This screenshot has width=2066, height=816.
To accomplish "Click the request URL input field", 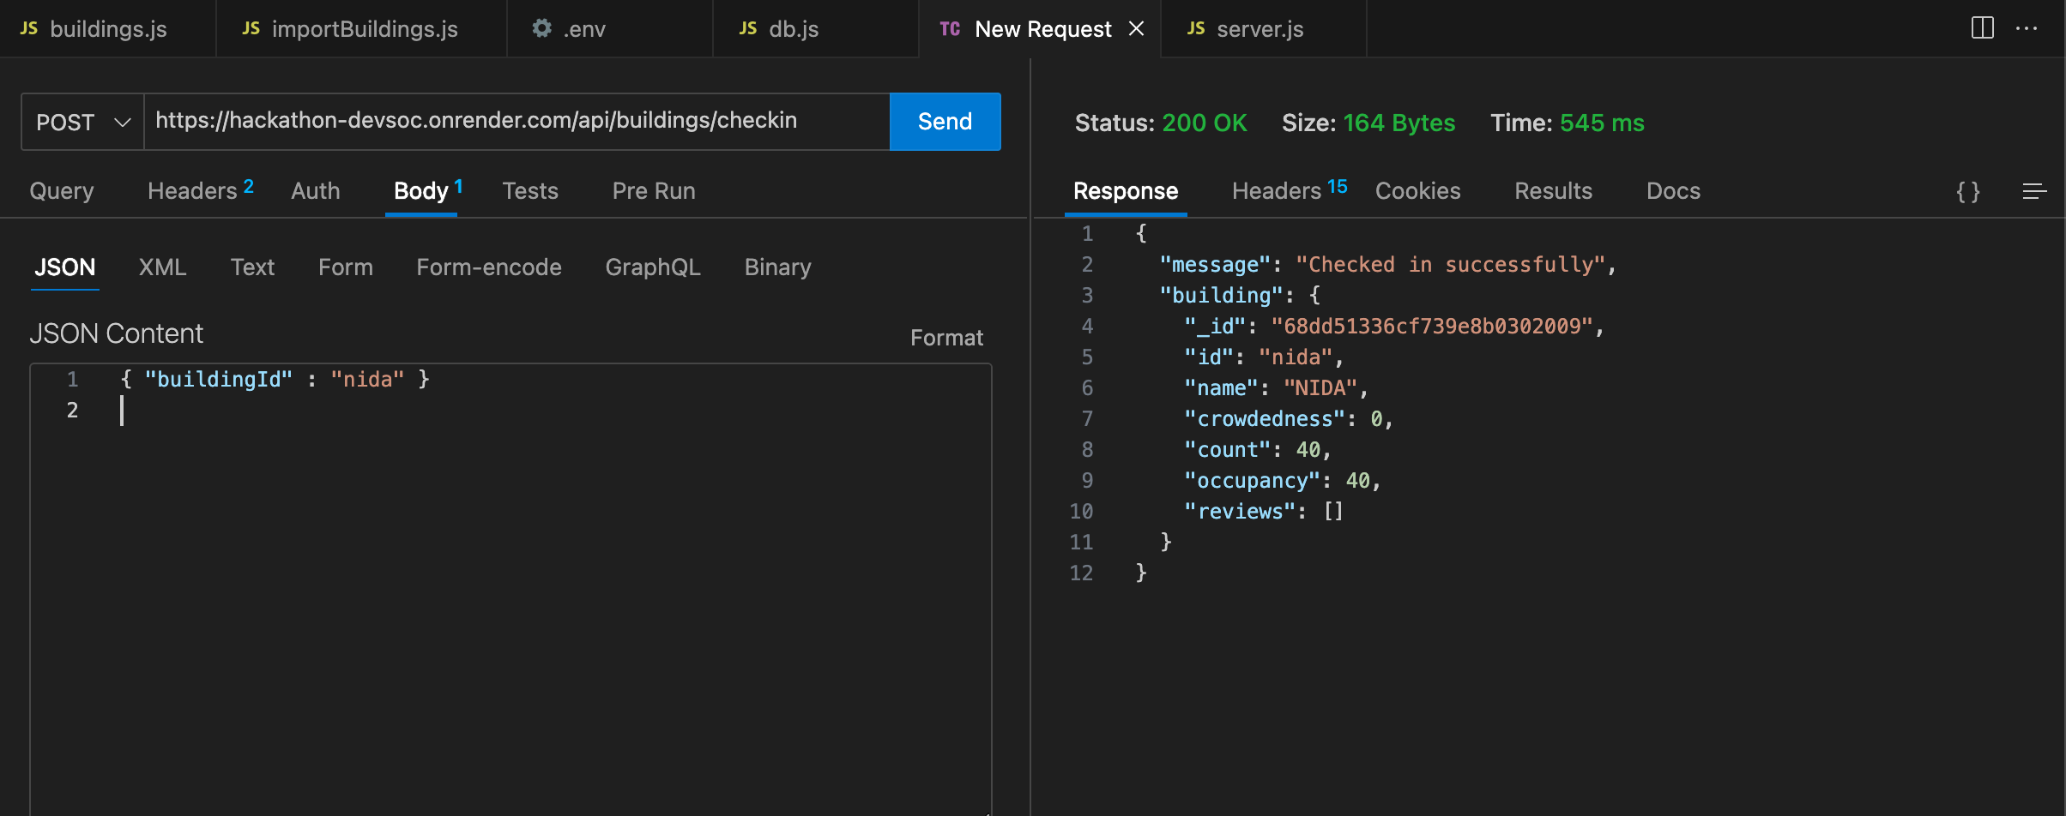I will coord(516,122).
